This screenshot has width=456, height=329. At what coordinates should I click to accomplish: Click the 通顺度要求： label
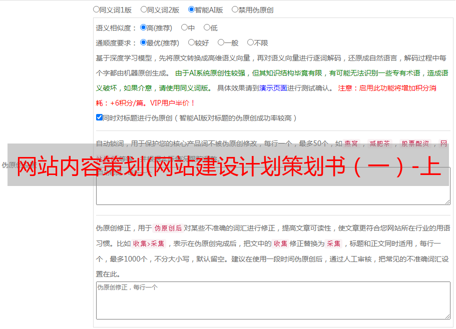click(x=116, y=43)
